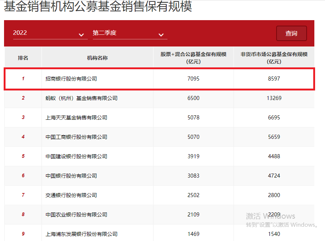Open the 2022 year dropdown
The height and width of the screenshot is (241, 325).
click(x=50, y=33)
